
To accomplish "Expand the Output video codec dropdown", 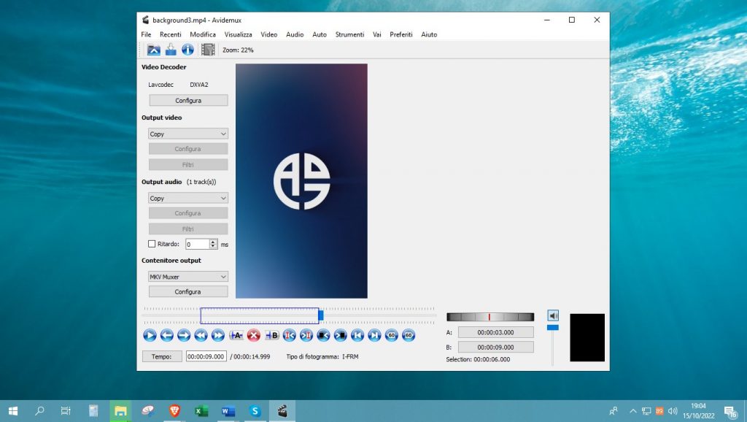I will point(188,134).
